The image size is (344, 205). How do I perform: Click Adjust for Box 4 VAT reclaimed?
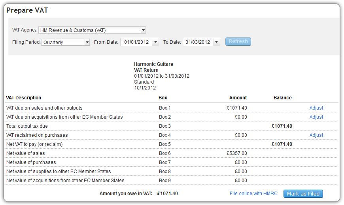point(316,135)
